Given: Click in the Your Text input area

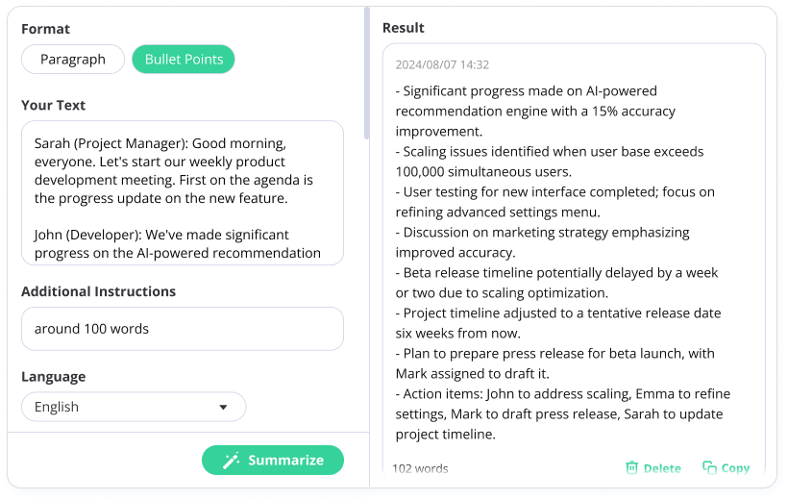Looking at the screenshot, I should coord(183,193).
